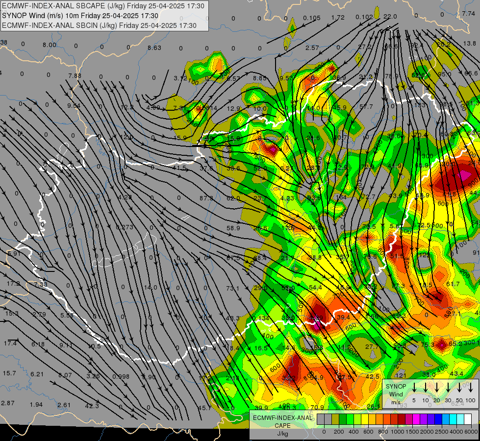Select the pure blue CAPE legend swatch
Viewport: 480px width, 441px height.
[x=438, y=419]
